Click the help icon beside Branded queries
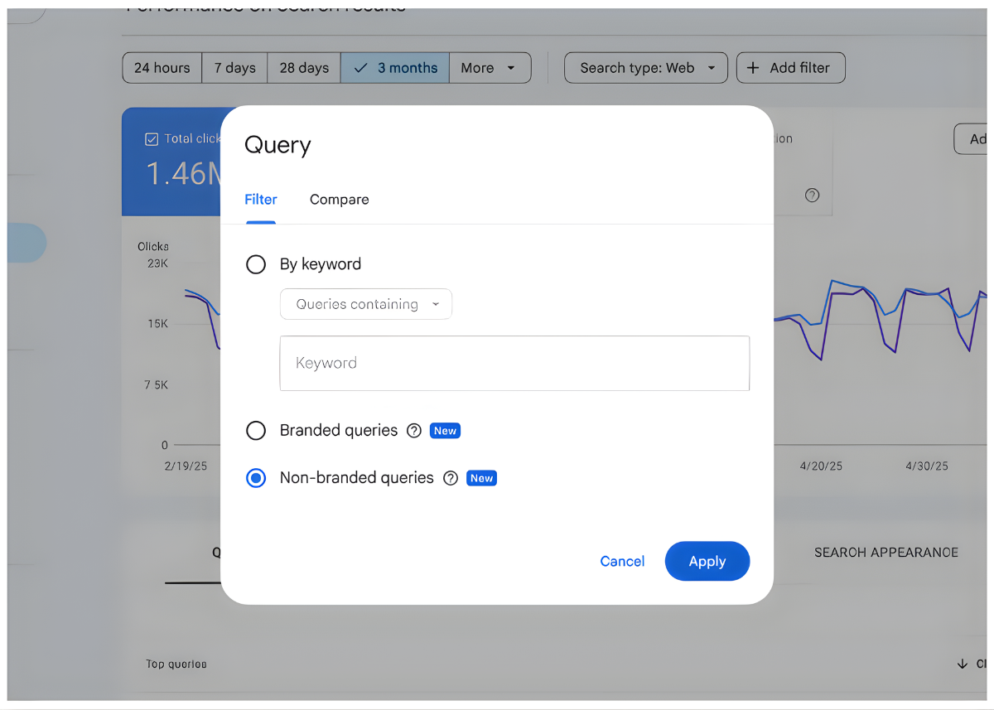 [x=414, y=430]
